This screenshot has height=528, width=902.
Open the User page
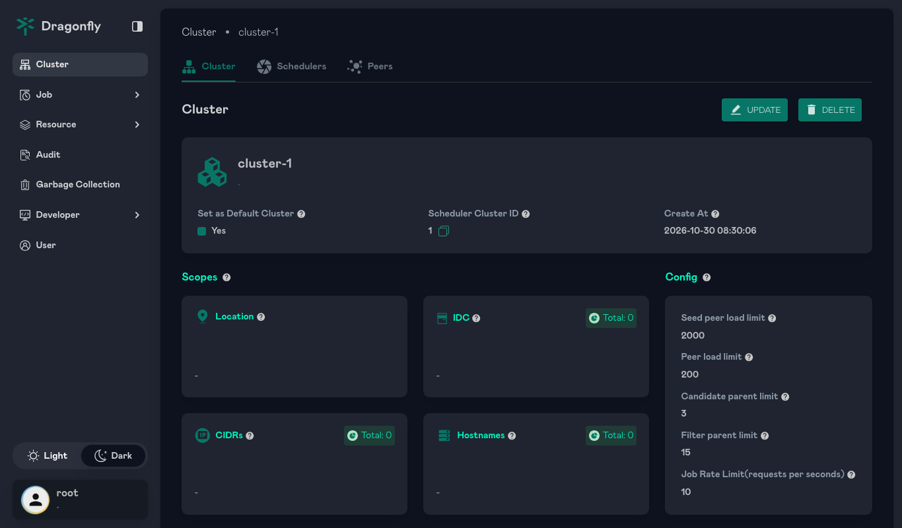(x=80, y=246)
